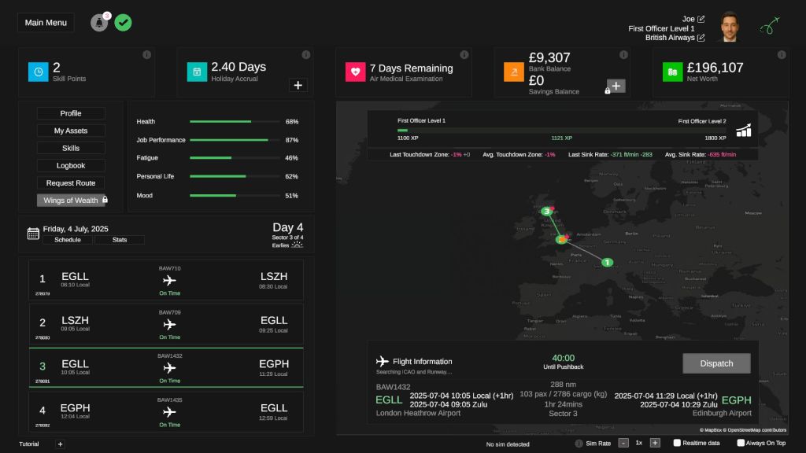806x453 pixels.
Task: Toggle the Always On Top checkbox
Action: click(x=741, y=443)
